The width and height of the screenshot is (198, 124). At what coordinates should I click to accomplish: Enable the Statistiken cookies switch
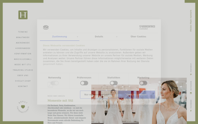[x=114, y=83]
